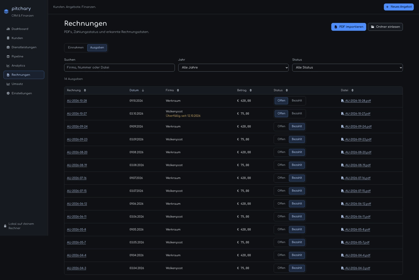Click the sort icon next to Datei header
Viewport: 419px width, 280px height.
point(352,90)
